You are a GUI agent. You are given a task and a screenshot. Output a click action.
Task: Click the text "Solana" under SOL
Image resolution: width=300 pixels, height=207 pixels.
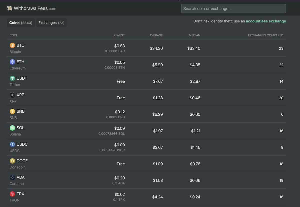(15, 134)
